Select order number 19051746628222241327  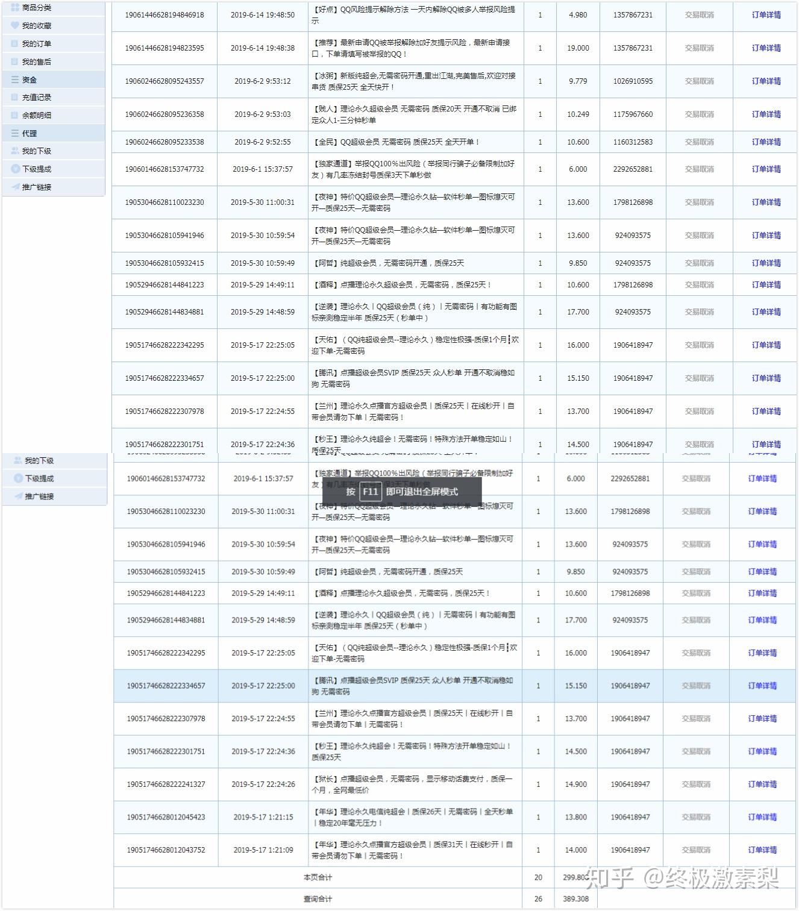point(166,784)
